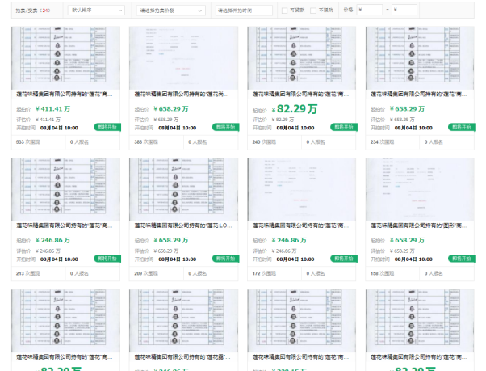The width and height of the screenshot is (486, 371).
Task: Open the 请选择拍卖阶段 dropdown
Action: tap(170, 11)
